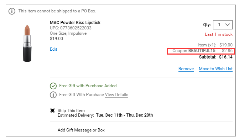Click the Subtotal $16.14 amount

coord(226,57)
